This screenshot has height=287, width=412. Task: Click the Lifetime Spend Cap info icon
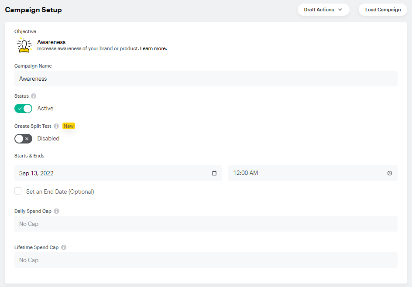pyautogui.click(x=64, y=247)
